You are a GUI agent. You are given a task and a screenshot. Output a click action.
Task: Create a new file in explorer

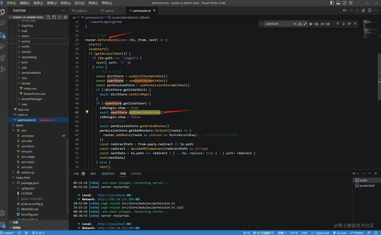pyautogui.click(x=48, y=17)
